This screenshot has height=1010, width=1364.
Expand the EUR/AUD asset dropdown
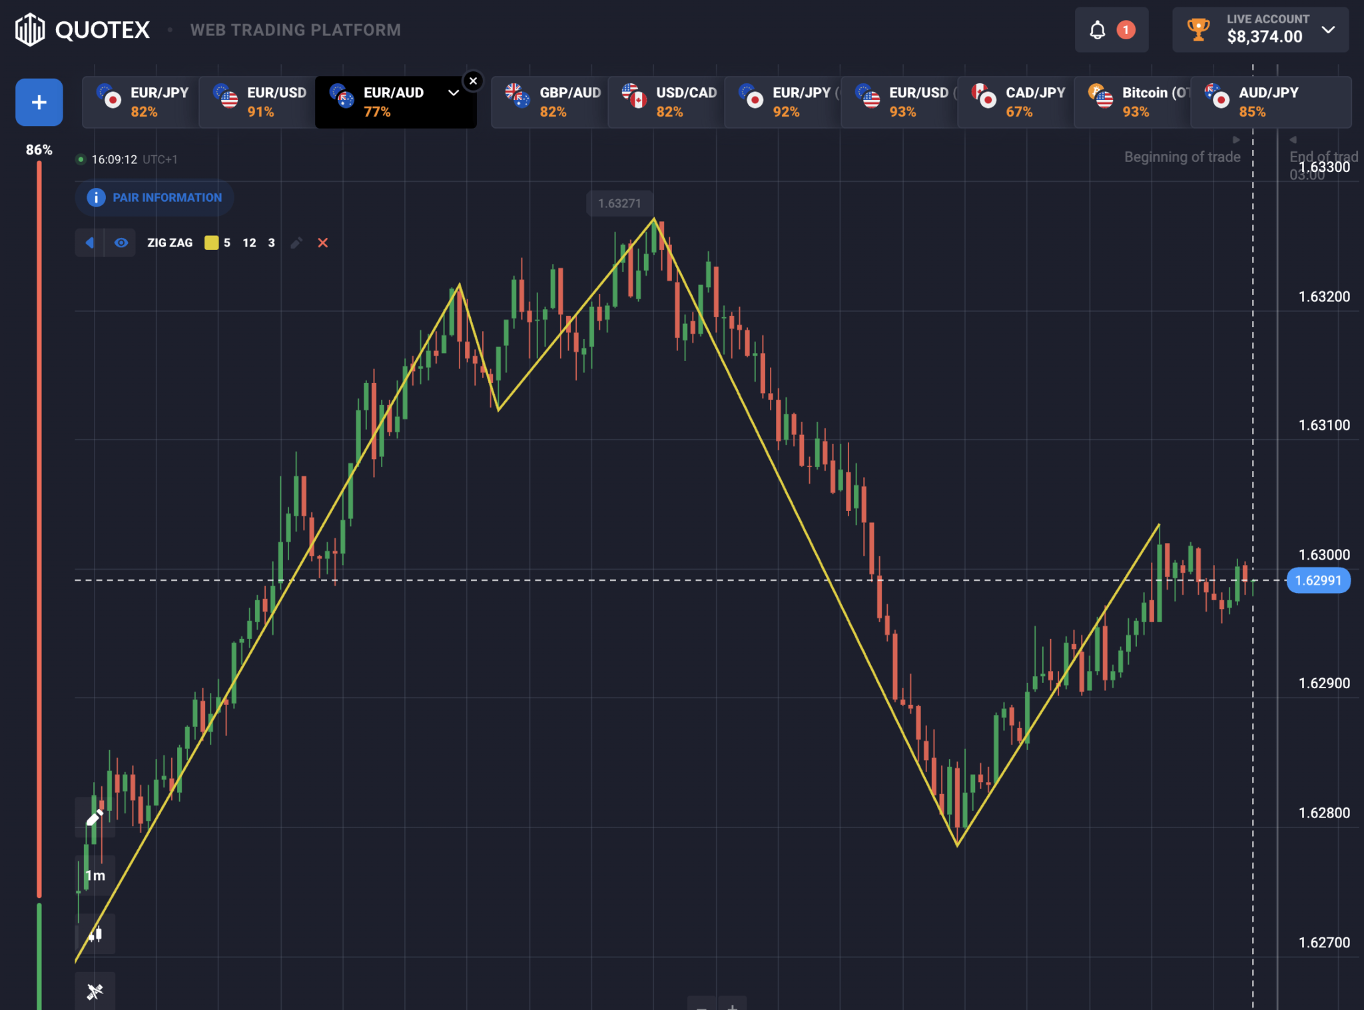point(454,93)
